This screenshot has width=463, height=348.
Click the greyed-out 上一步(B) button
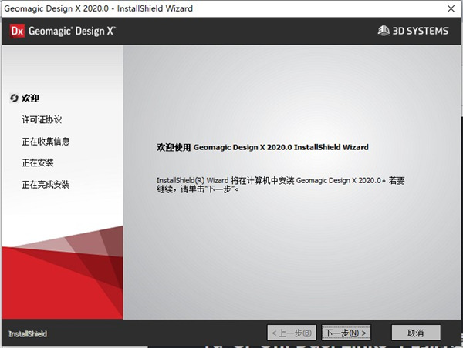point(291,333)
